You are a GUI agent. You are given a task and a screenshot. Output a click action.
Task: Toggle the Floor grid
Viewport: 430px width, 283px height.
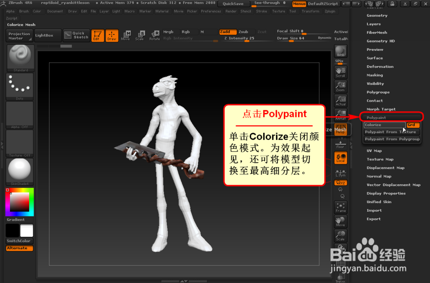click(x=341, y=144)
